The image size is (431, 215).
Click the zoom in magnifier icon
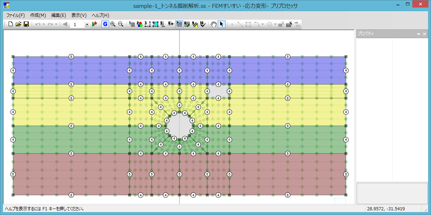[113, 24]
